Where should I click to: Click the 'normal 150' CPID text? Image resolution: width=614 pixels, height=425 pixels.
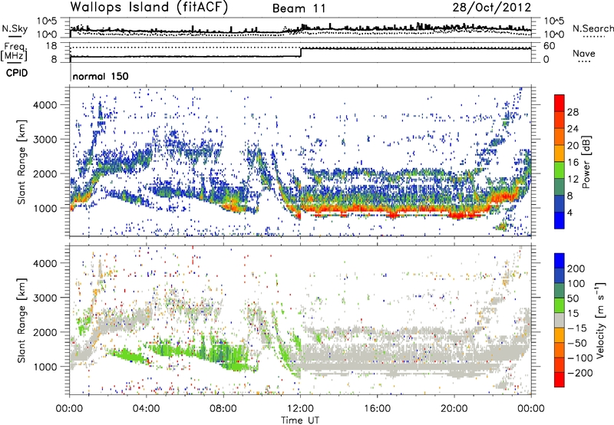(x=101, y=76)
